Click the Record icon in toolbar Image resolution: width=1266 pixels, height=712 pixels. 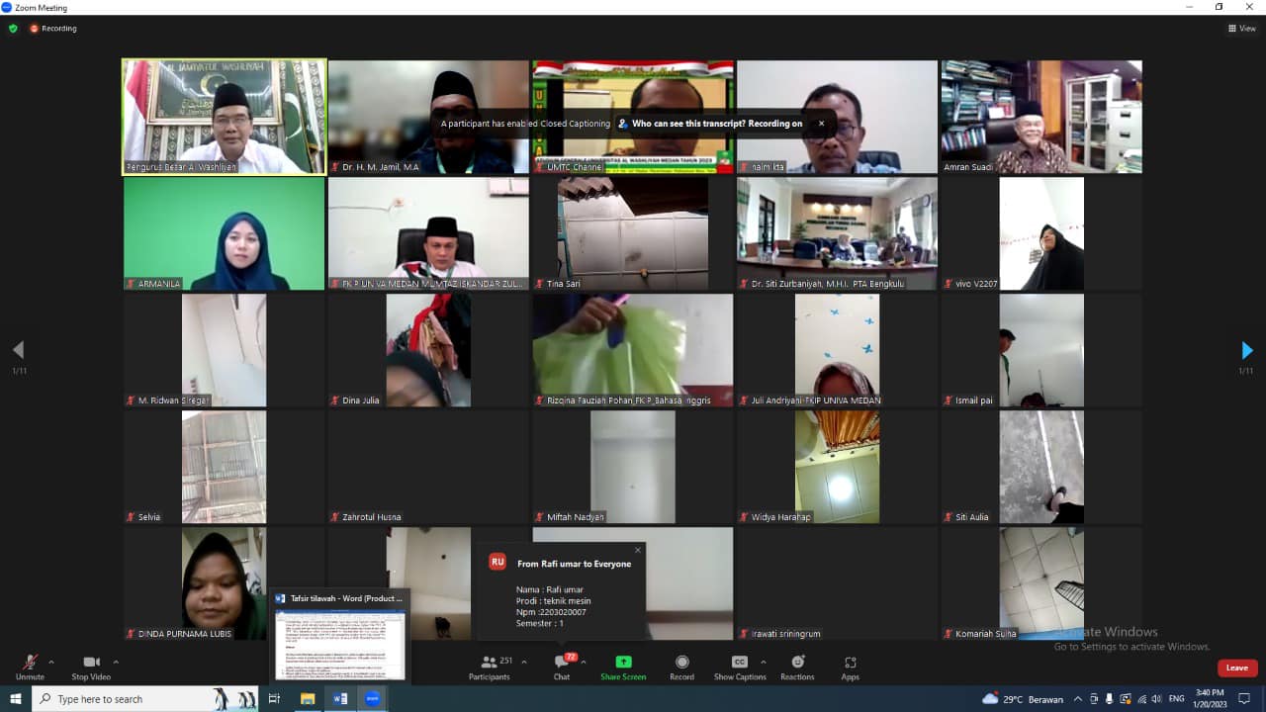[681, 664]
